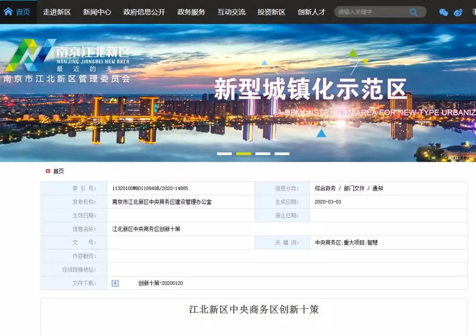Screen dimensions: 476x335
Task: Open the 投资新区 menu item
Action: click(271, 12)
